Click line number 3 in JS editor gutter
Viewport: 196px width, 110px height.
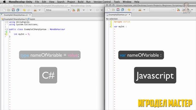click(110, 27)
